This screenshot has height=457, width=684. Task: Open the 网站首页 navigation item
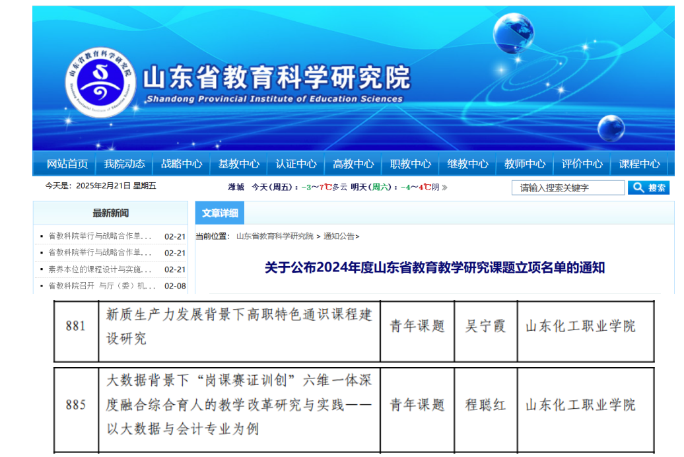coord(67,164)
